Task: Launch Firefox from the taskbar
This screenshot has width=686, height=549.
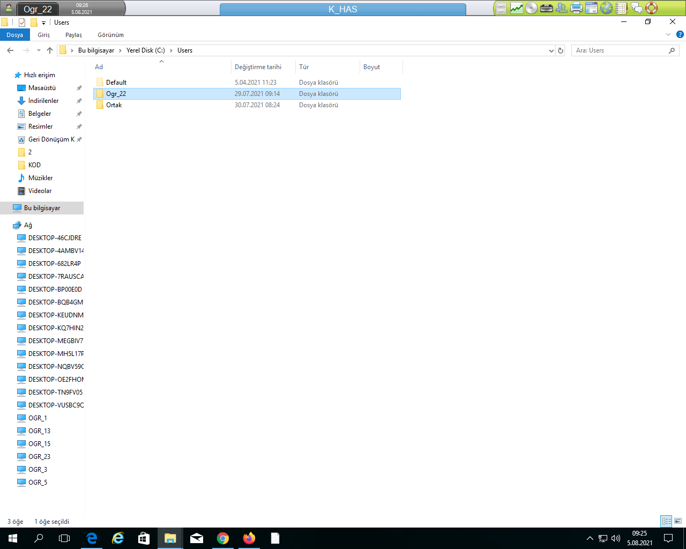Action: [x=249, y=538]
